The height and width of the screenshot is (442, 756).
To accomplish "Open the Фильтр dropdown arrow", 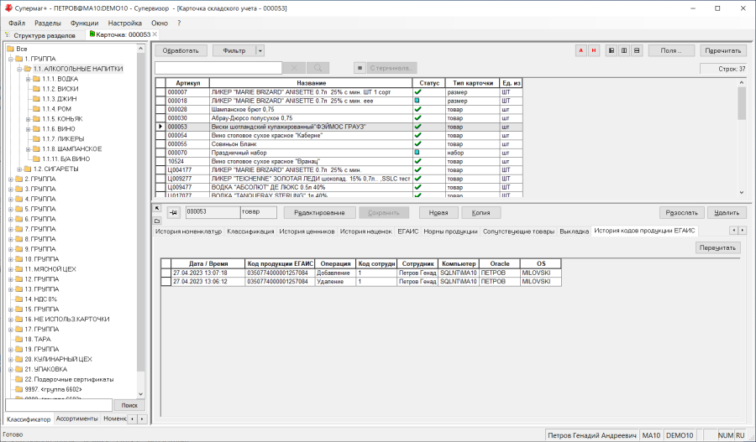I will point(260,50).
